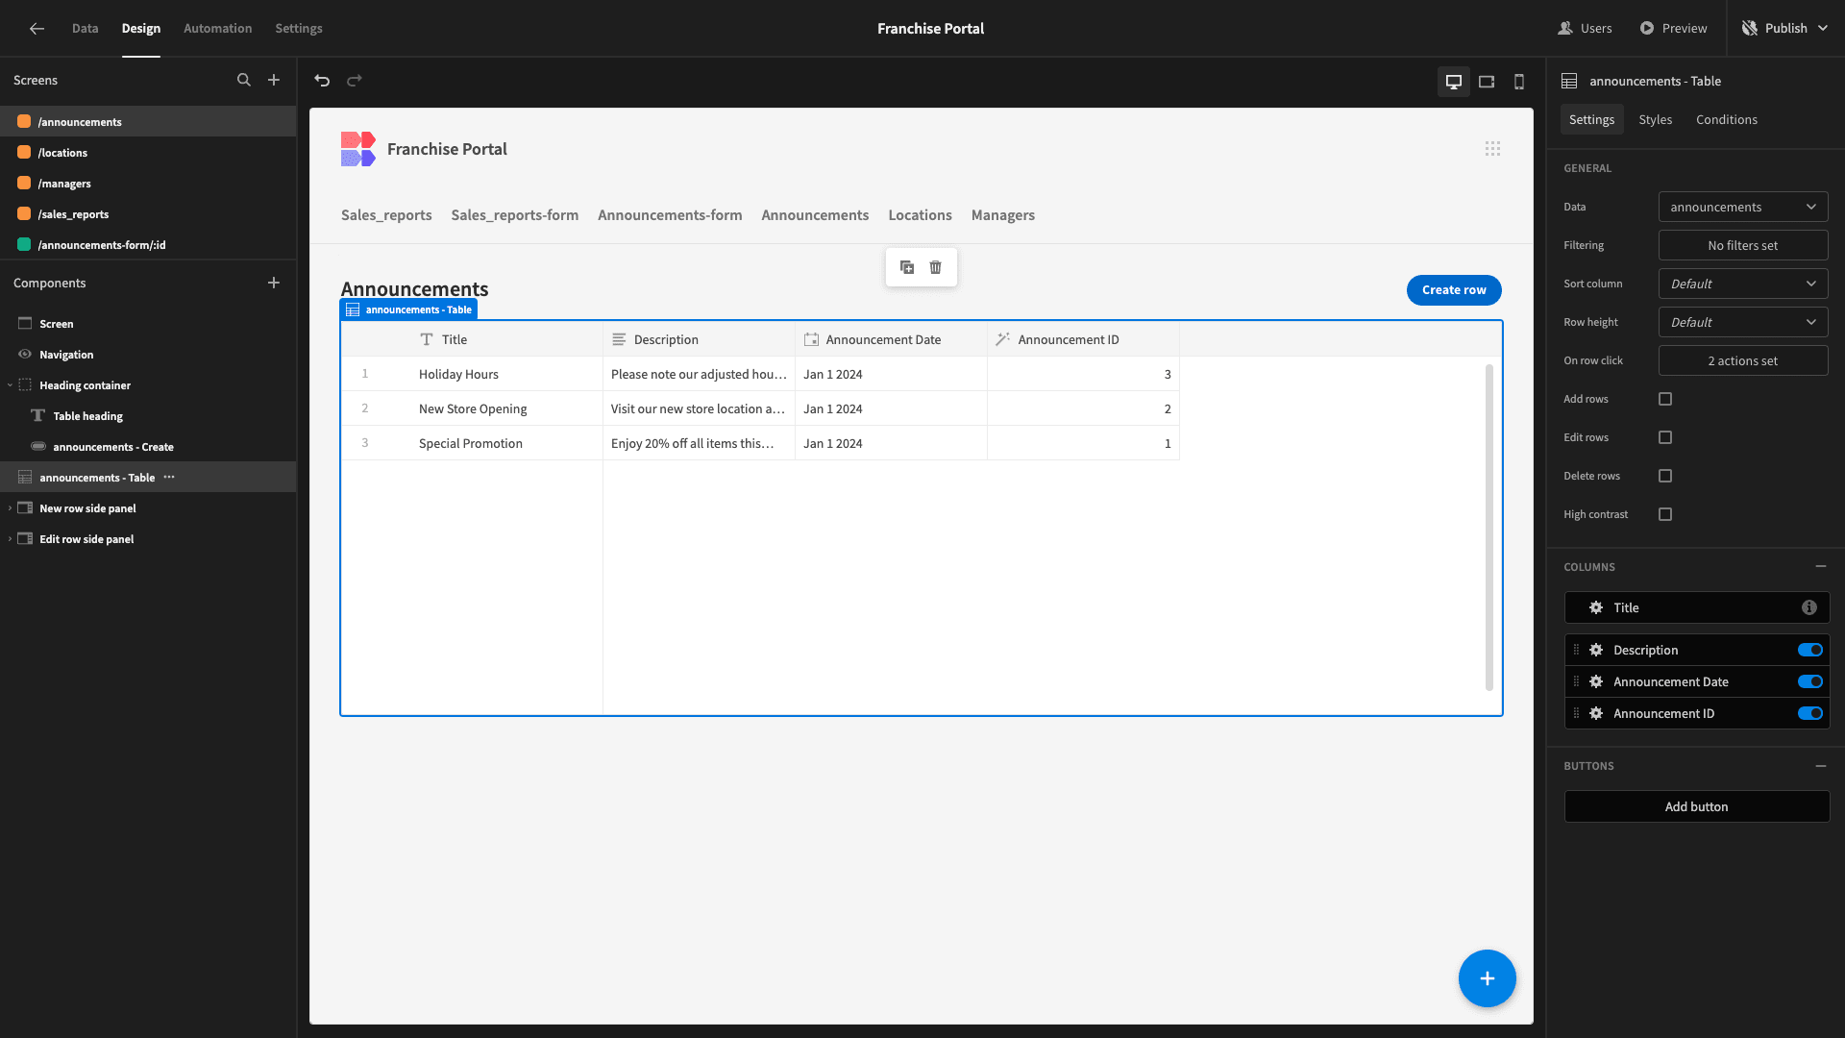Delete selected table with trash icon
Viewport: 1845px width, 1038px height.
click(936, 267)
